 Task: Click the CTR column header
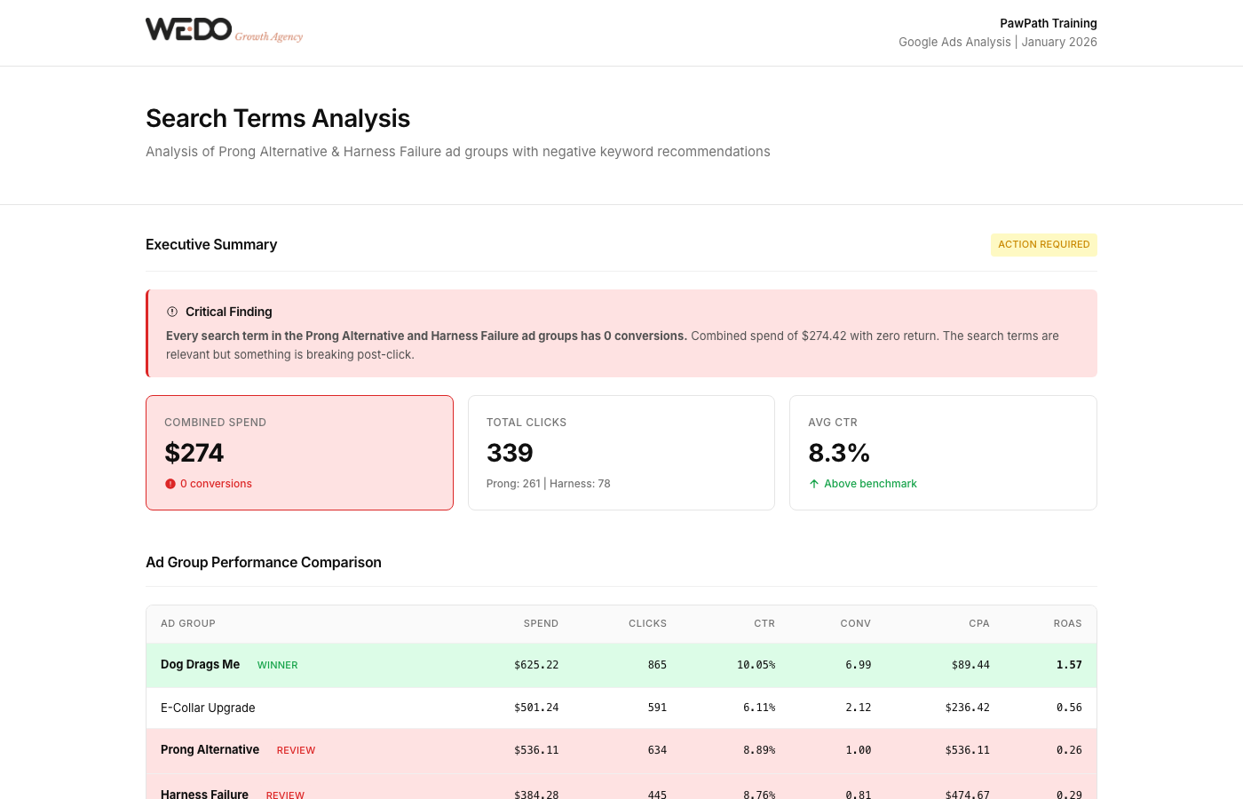[x=764, y=623]
